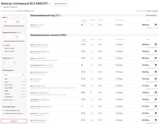Screen dimensions: 159x124
Task: Check the BIG FILTER manufacturer filter
Action: (3, 85)
